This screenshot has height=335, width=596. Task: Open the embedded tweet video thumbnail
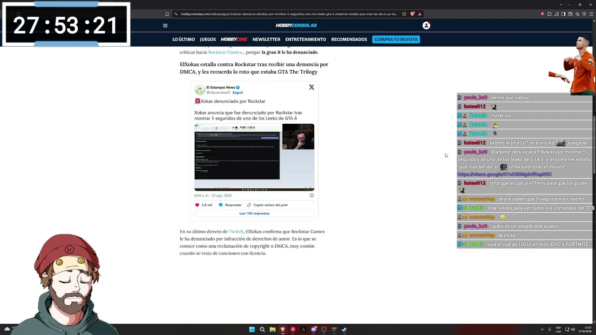[x=254, y=157]
